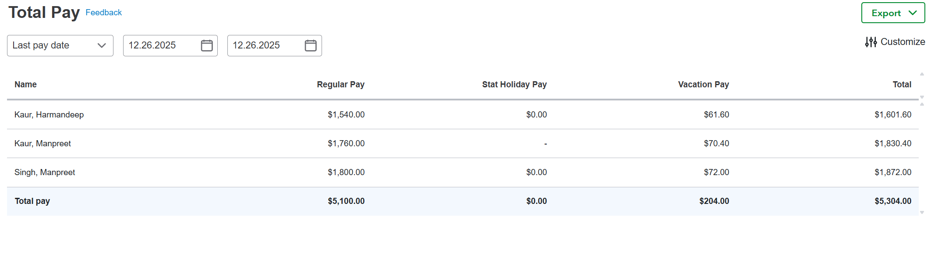Open the Last pay date dropdown
The image size is (931, 255).
click(x=60, y=45)
